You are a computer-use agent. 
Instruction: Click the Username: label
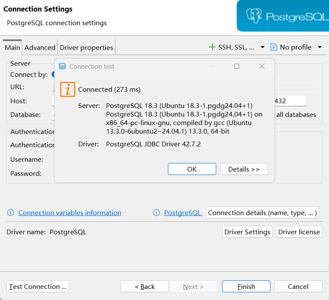click(x=26, y=160)
